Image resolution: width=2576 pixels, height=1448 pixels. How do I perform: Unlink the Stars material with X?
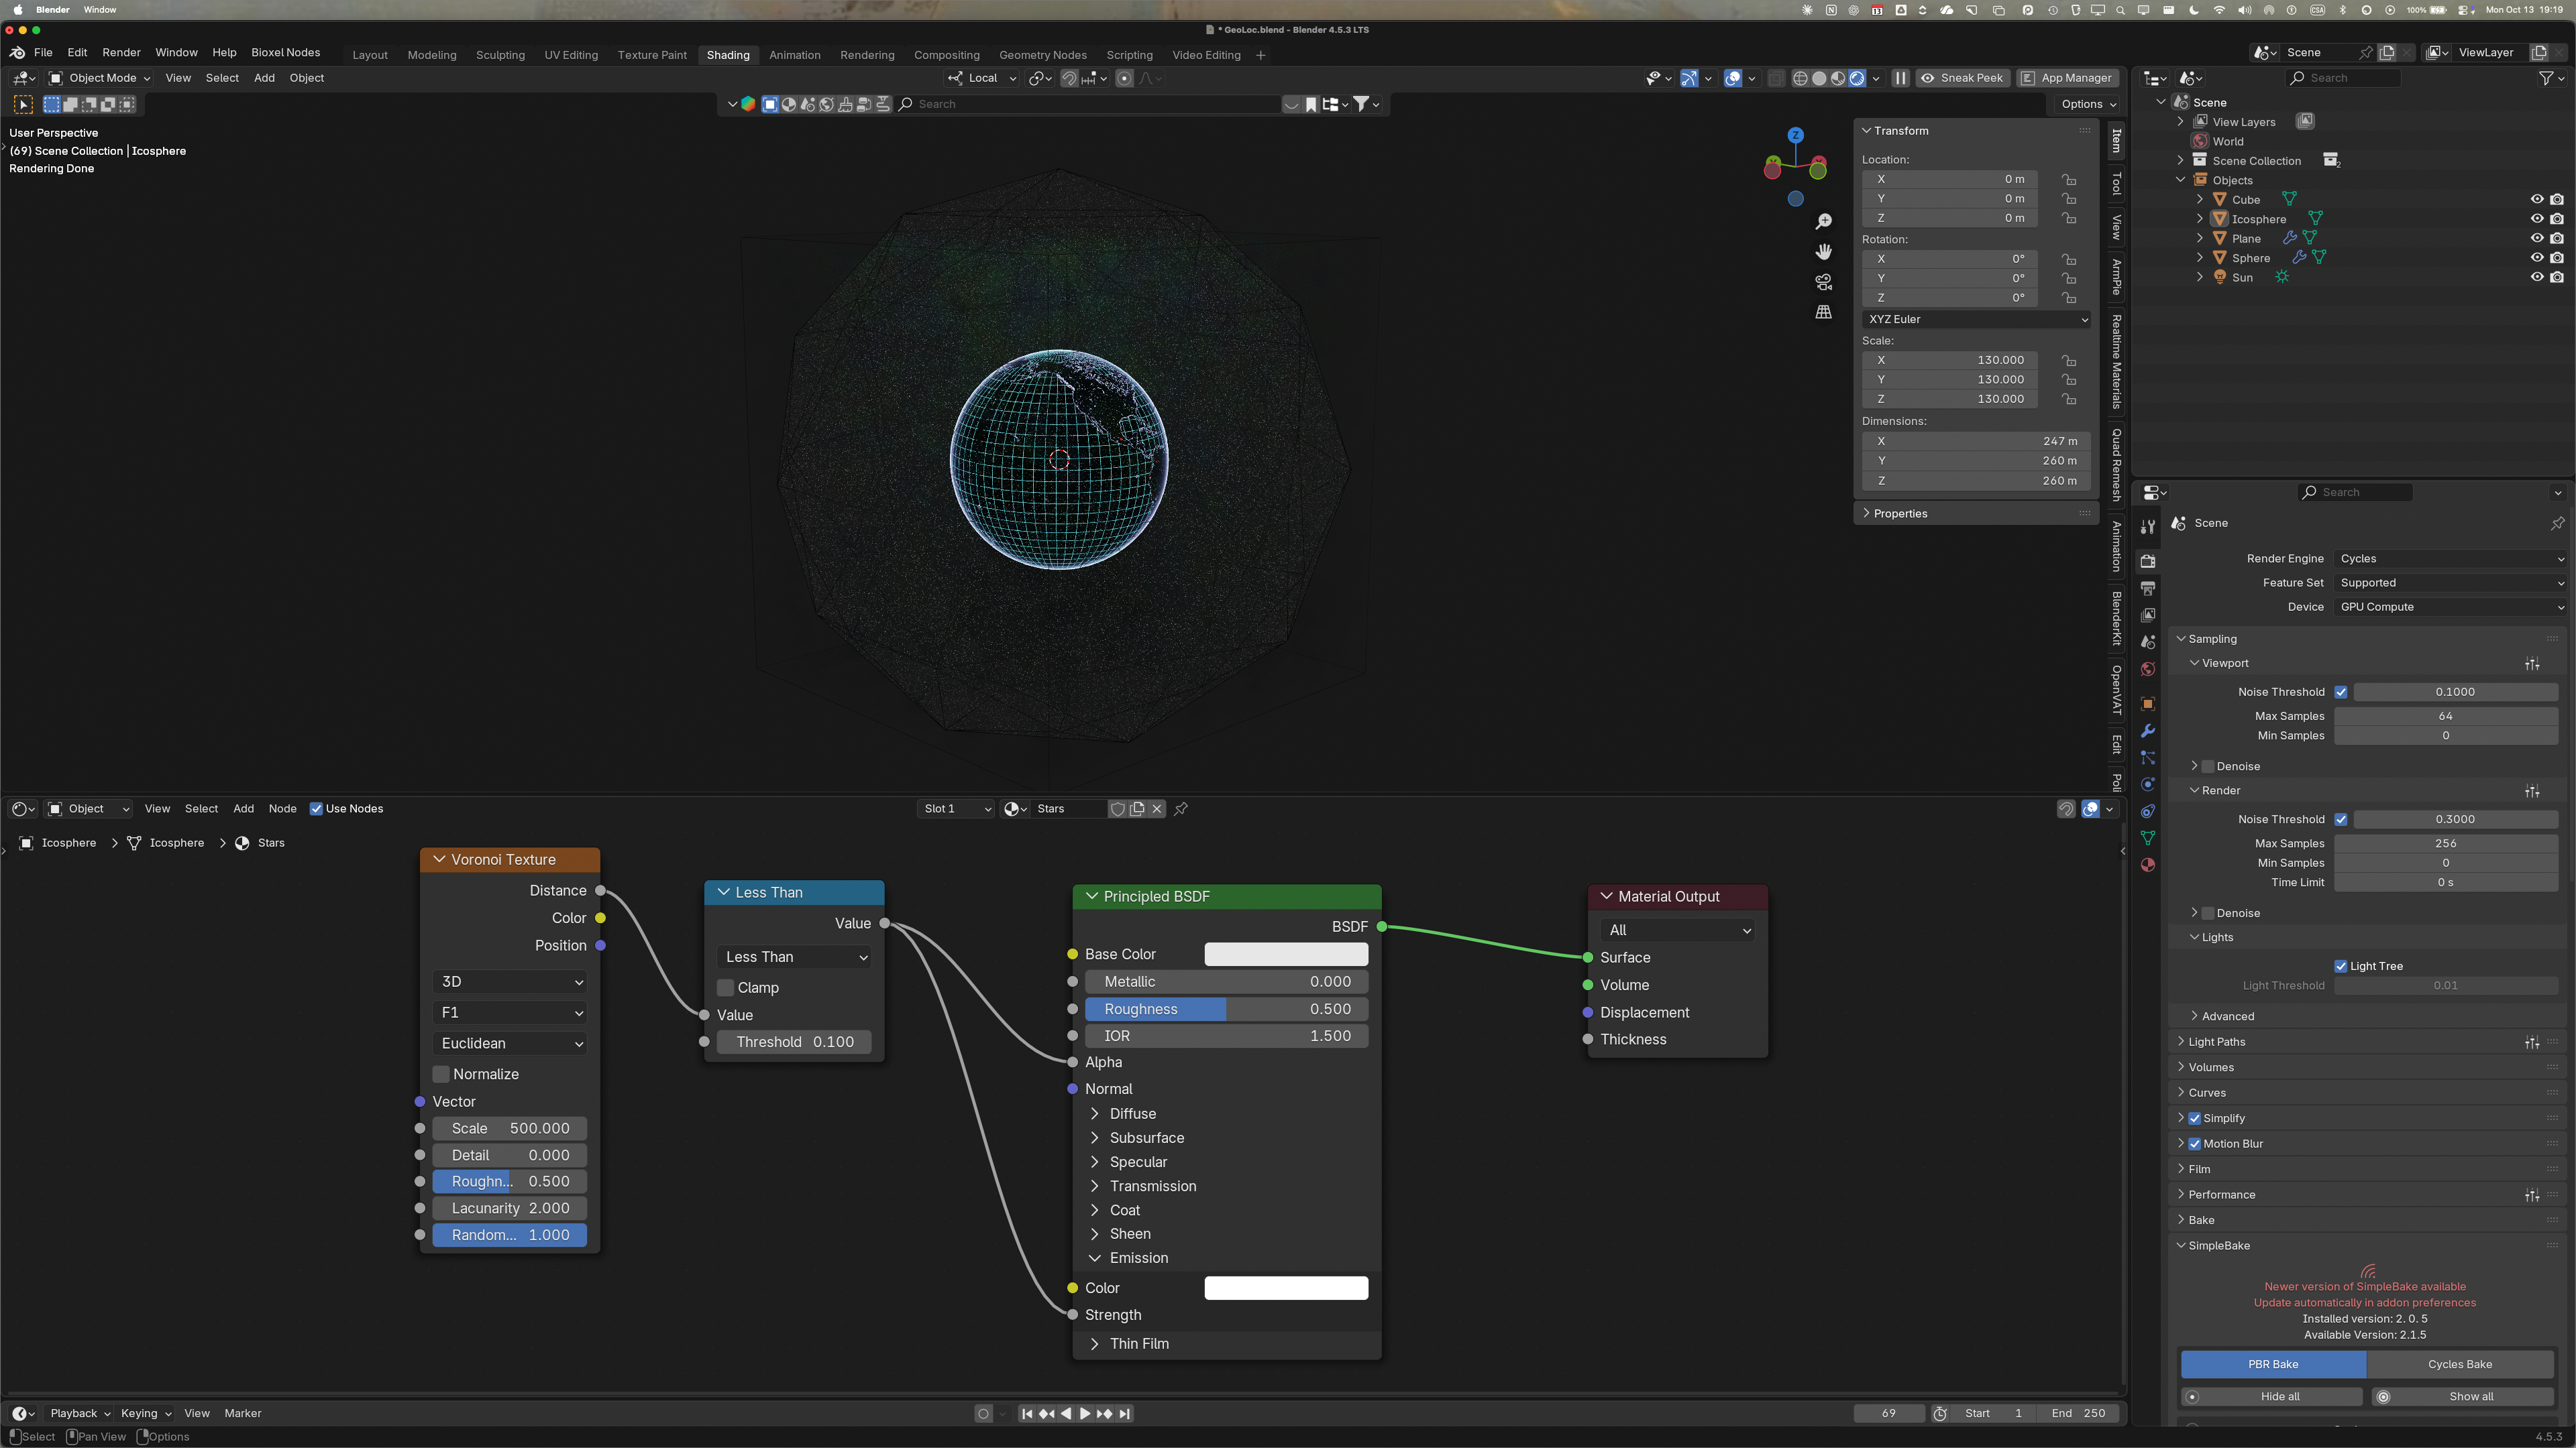1157,808
